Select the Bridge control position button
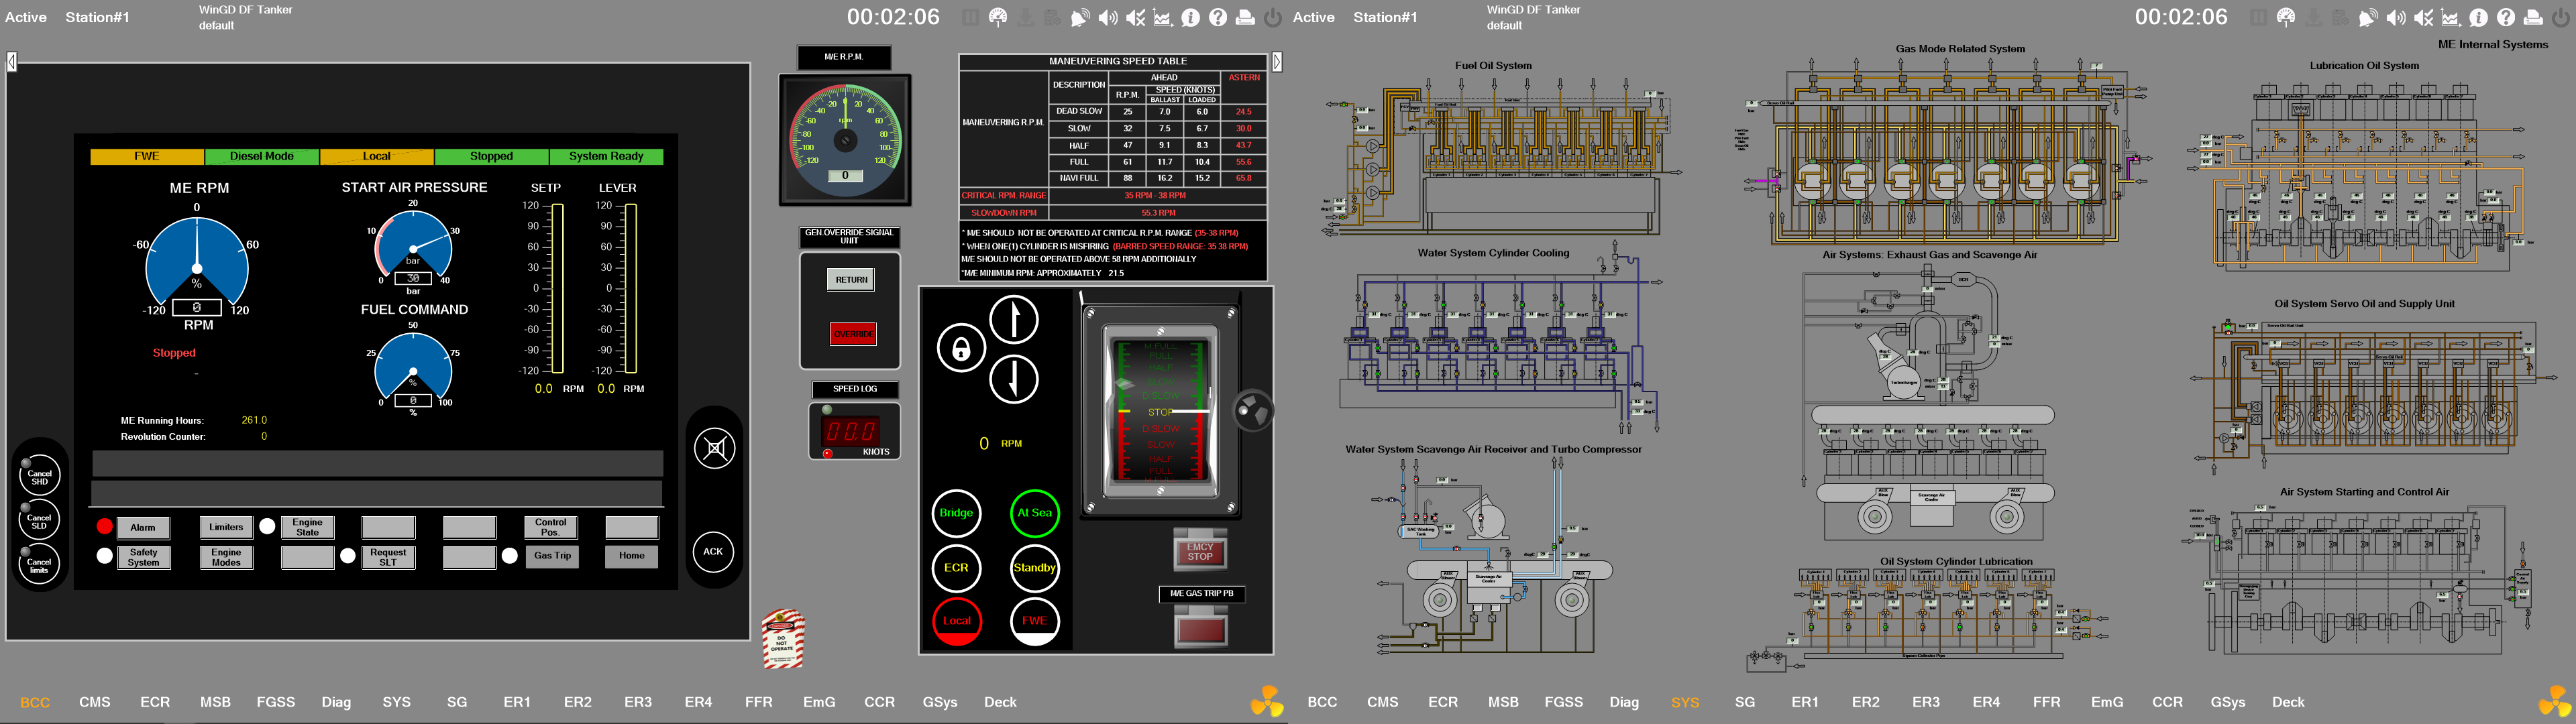 click(x=956, y=513)
